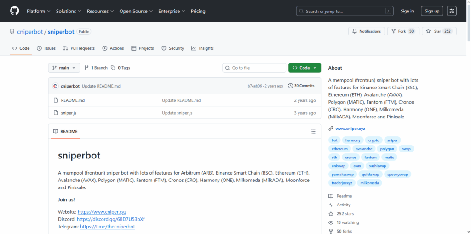This screenshot has height=234, width=471.
Task: Click the pancakeswap topic tag
Action: (343, 174)
